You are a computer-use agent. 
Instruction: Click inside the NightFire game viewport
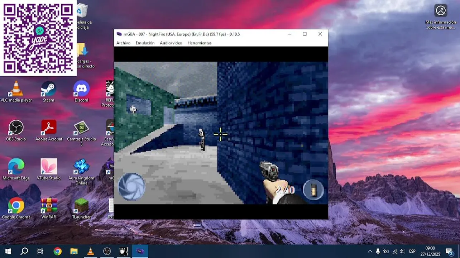(221, 133)
